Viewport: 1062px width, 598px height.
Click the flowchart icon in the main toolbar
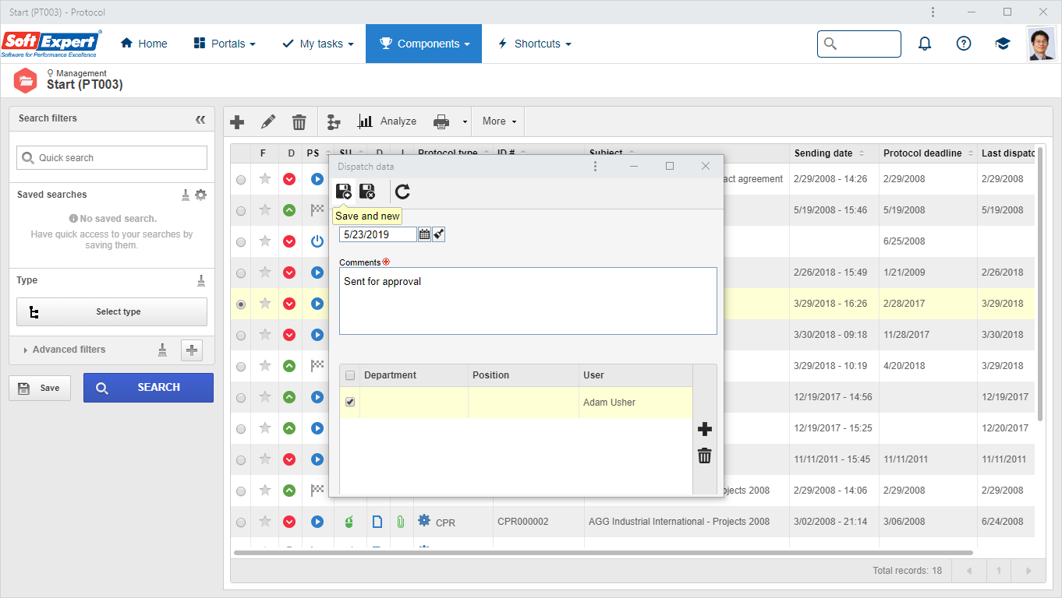pos(334,121)
